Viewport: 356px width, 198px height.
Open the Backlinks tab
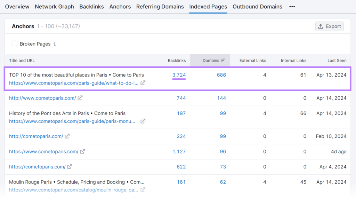[91, 7]
